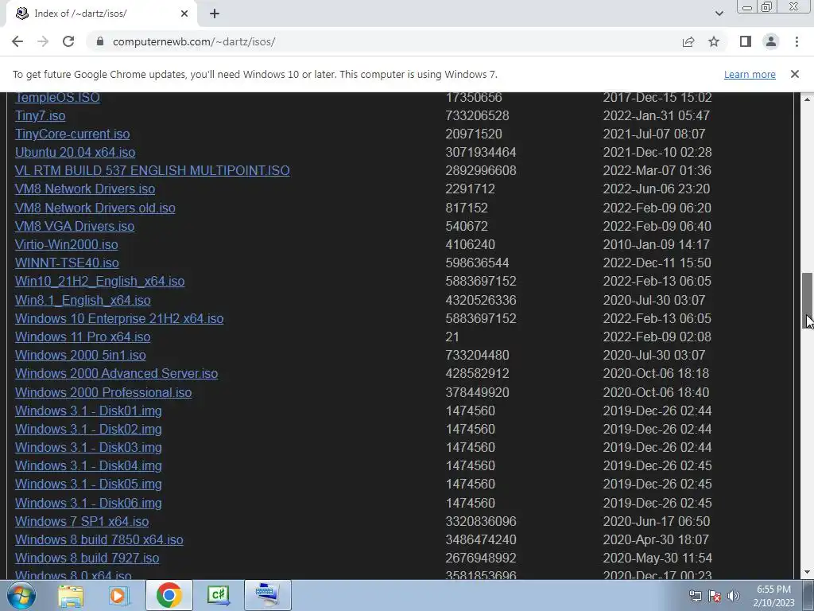Click the Show desktop strip
The width and height of the screenshot is (814, 611).
coord(808,595)
